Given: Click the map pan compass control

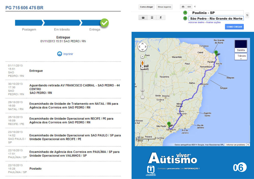Looking at the screenshot, I should (x=142, y=47).
